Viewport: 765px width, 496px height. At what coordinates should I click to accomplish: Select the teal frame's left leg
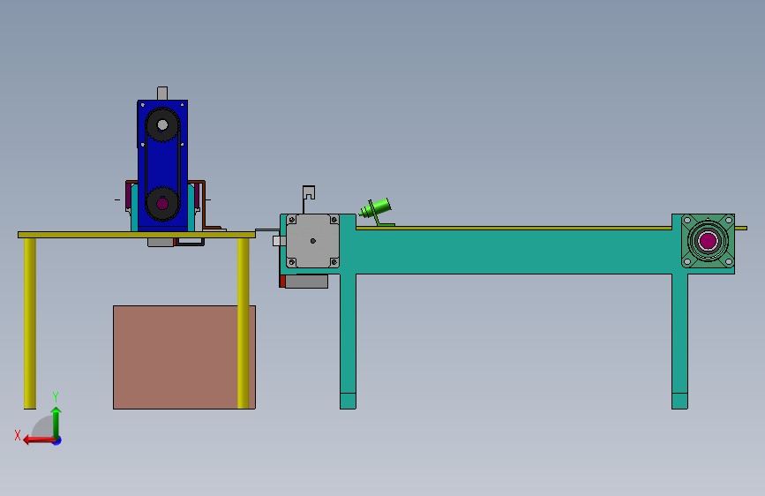[x=348, y=342]
